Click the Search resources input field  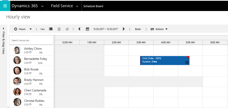[x=31, y=40]
